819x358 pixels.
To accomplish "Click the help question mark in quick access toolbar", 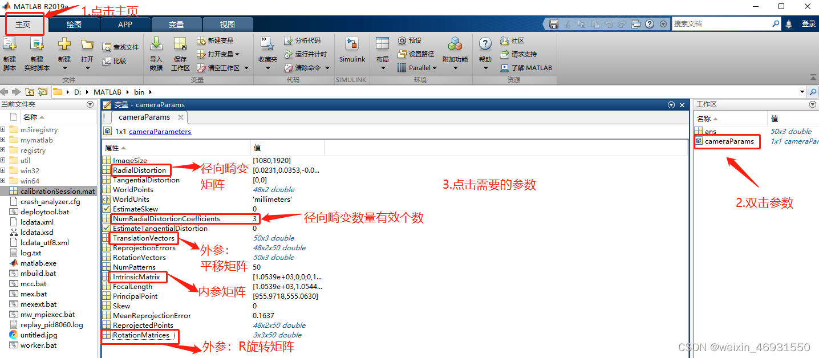I will click(x=650, y=24).
